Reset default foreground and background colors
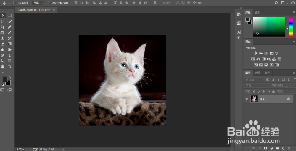Viewport: 296px width, 151px height. [3, 85]
